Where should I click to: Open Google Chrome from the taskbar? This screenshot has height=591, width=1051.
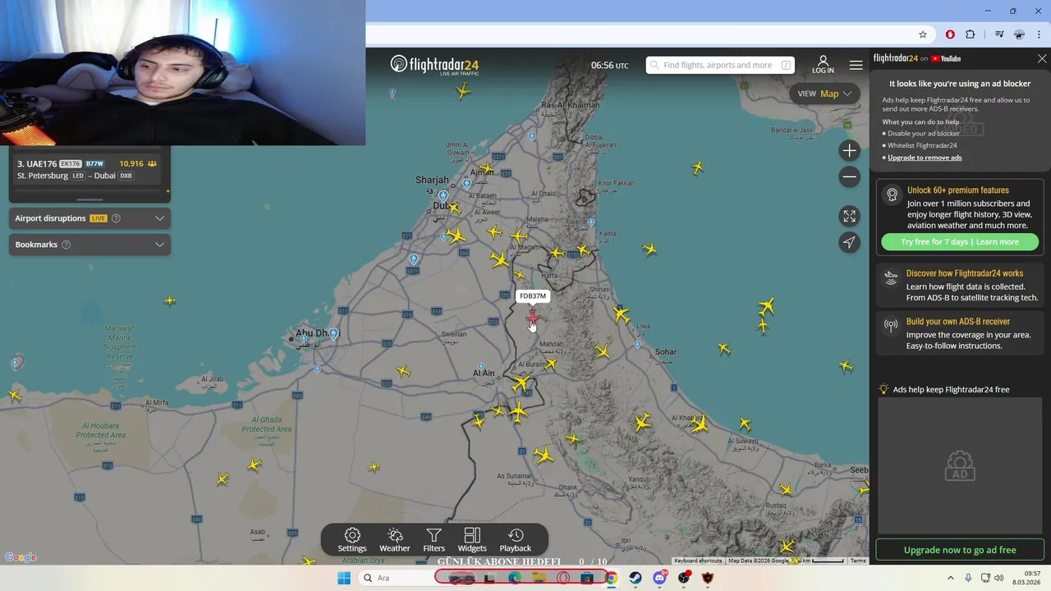(x=611, y=578)
